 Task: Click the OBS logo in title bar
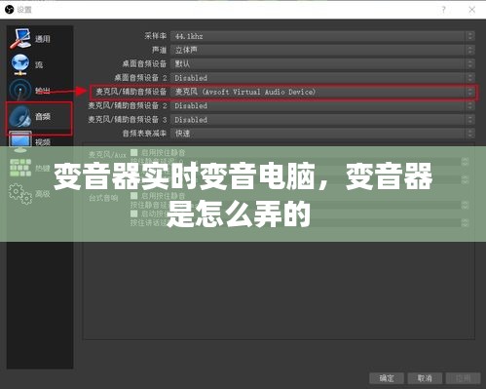pos(9,10)
